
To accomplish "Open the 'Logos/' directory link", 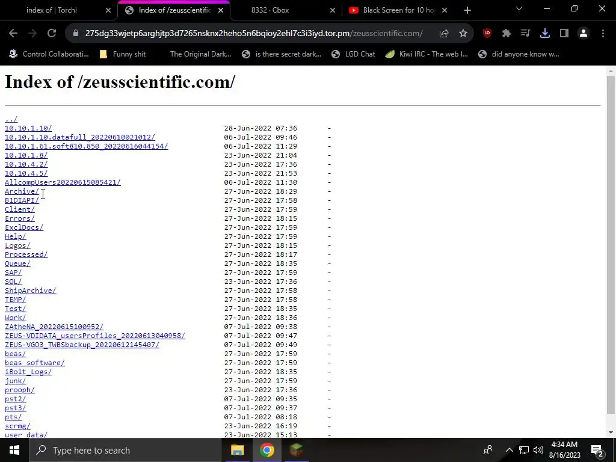I will tap(17, 245).
